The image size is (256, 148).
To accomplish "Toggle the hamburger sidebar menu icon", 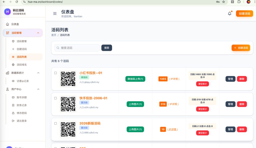I will point(55,13).
